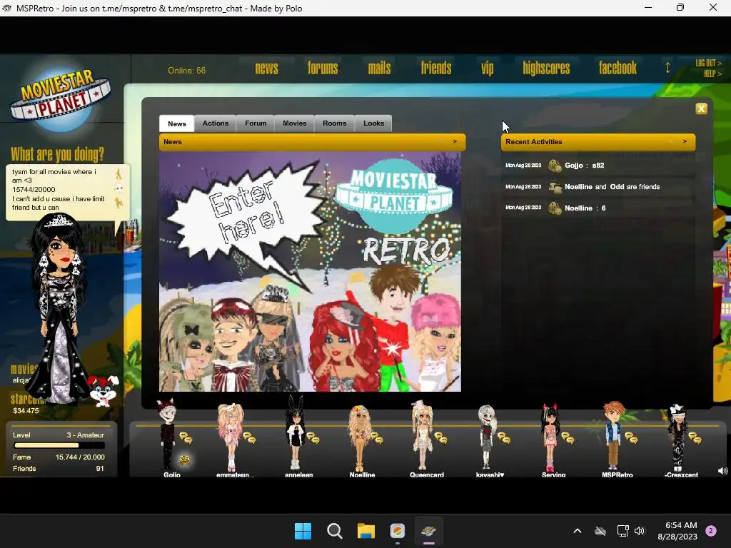Open chat bubbles icon next to annelean
Viewport: 731px width, 548px height.
(x=313, y=438)
